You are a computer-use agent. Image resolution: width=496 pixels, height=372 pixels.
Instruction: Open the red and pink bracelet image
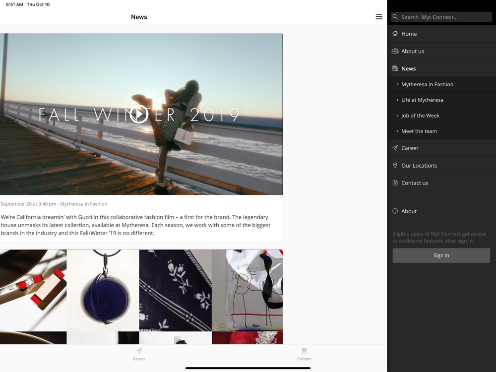point(33,290)
